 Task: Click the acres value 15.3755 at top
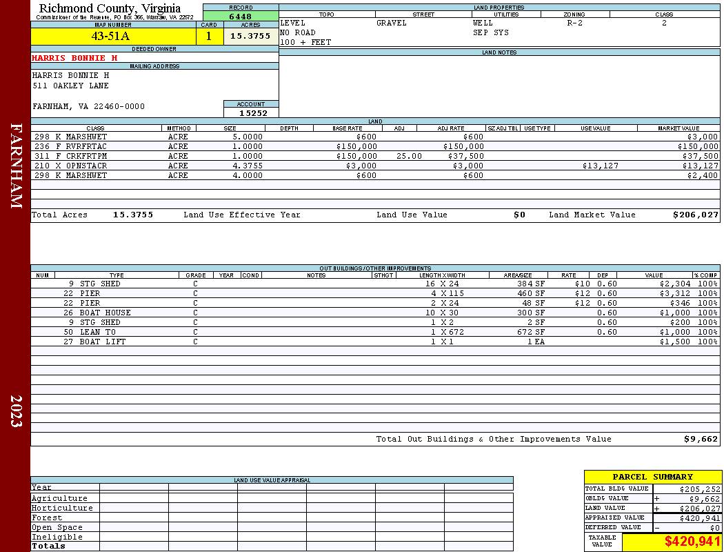250,36
